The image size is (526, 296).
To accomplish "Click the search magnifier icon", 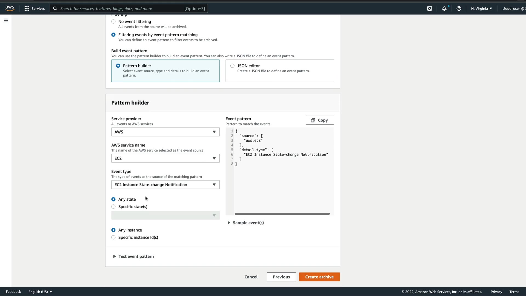I will coord(55,8).
